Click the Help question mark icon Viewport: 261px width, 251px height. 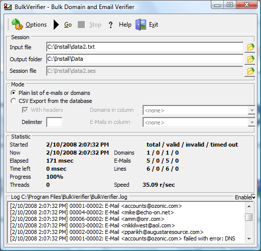[x=110, y=25]
